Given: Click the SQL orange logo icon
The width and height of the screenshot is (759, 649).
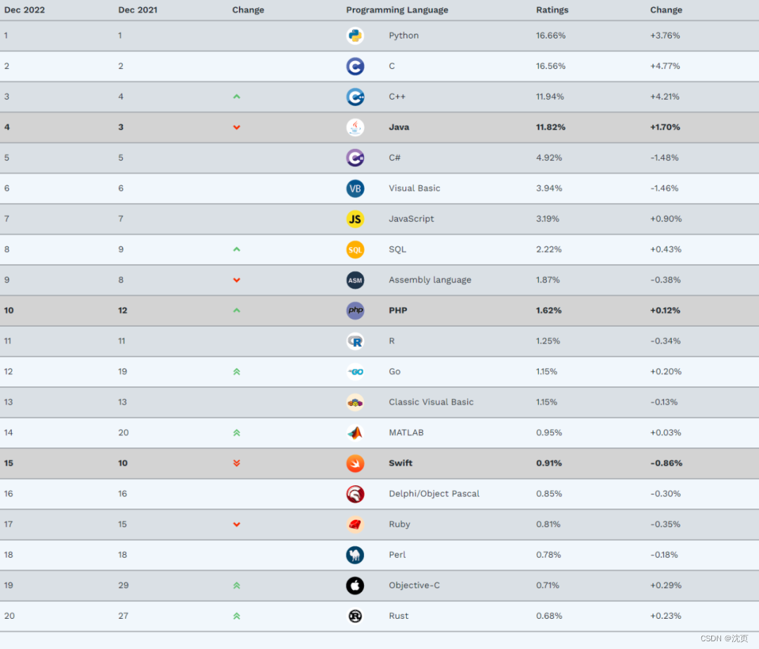Looking at the screenshot, I should 355,249.
